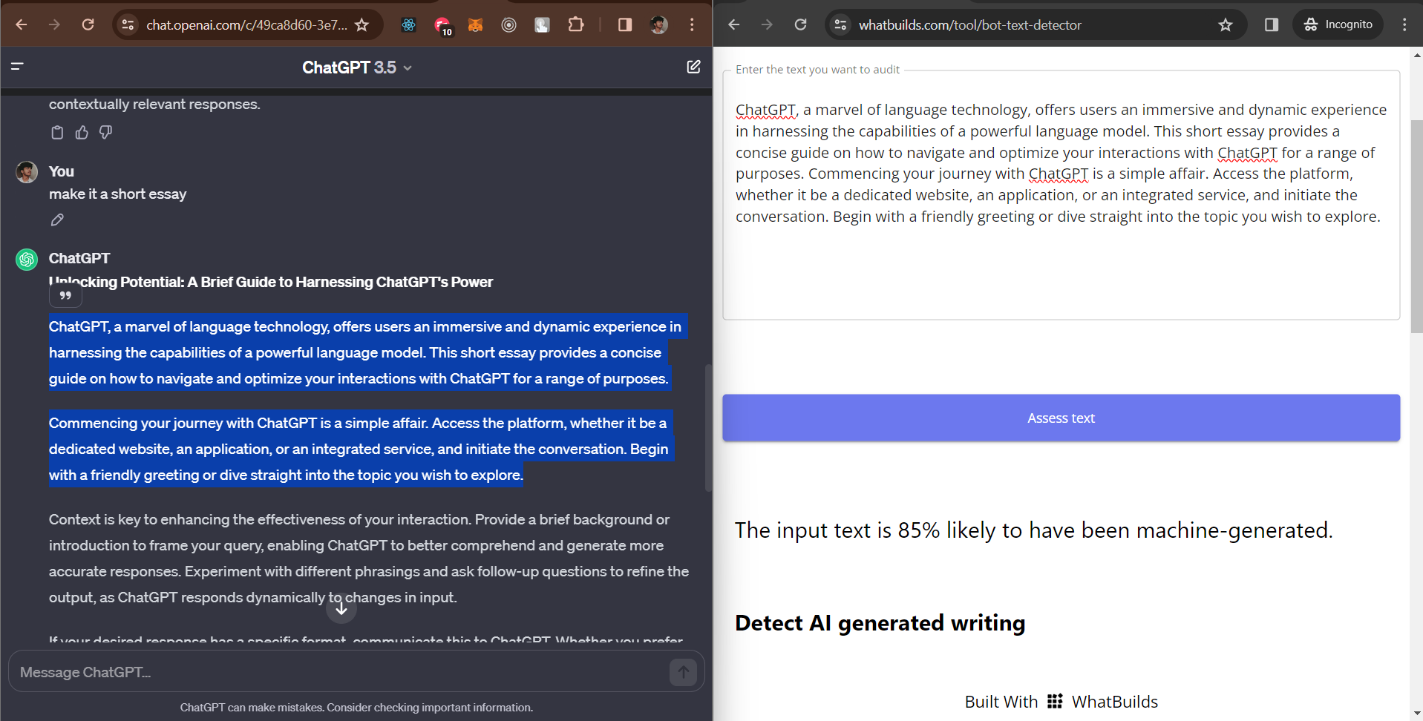The width and height of the screenshot is (1423, 721).
Task: Bookmark the whatbuilds page with star icon
Action: (1226, 24)
